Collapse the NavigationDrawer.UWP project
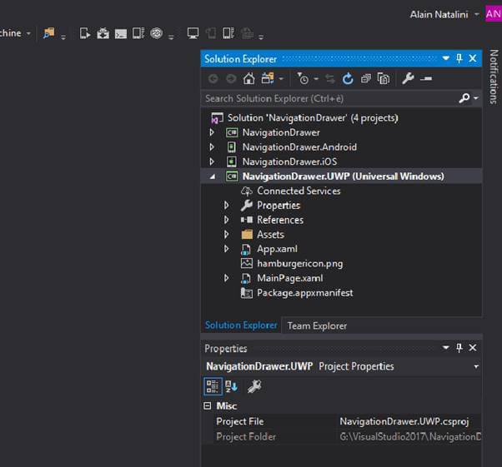Viewport: 502px width, 467px height. coord(213,176)
